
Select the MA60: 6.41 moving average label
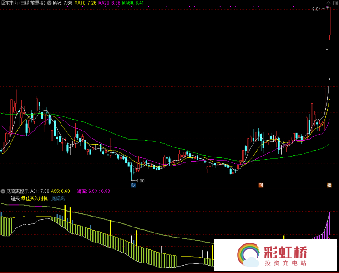(x=133, y=3)
